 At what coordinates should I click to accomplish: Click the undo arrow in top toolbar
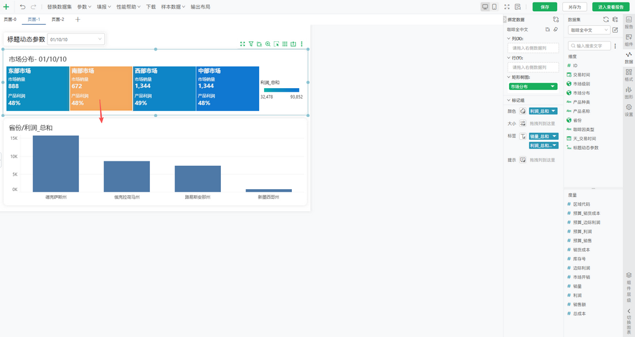[x=23, y=7]
